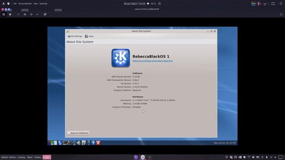Switch the VM viewer to fullscreen
Screen dimensions: 285x160
coord(281,14)
